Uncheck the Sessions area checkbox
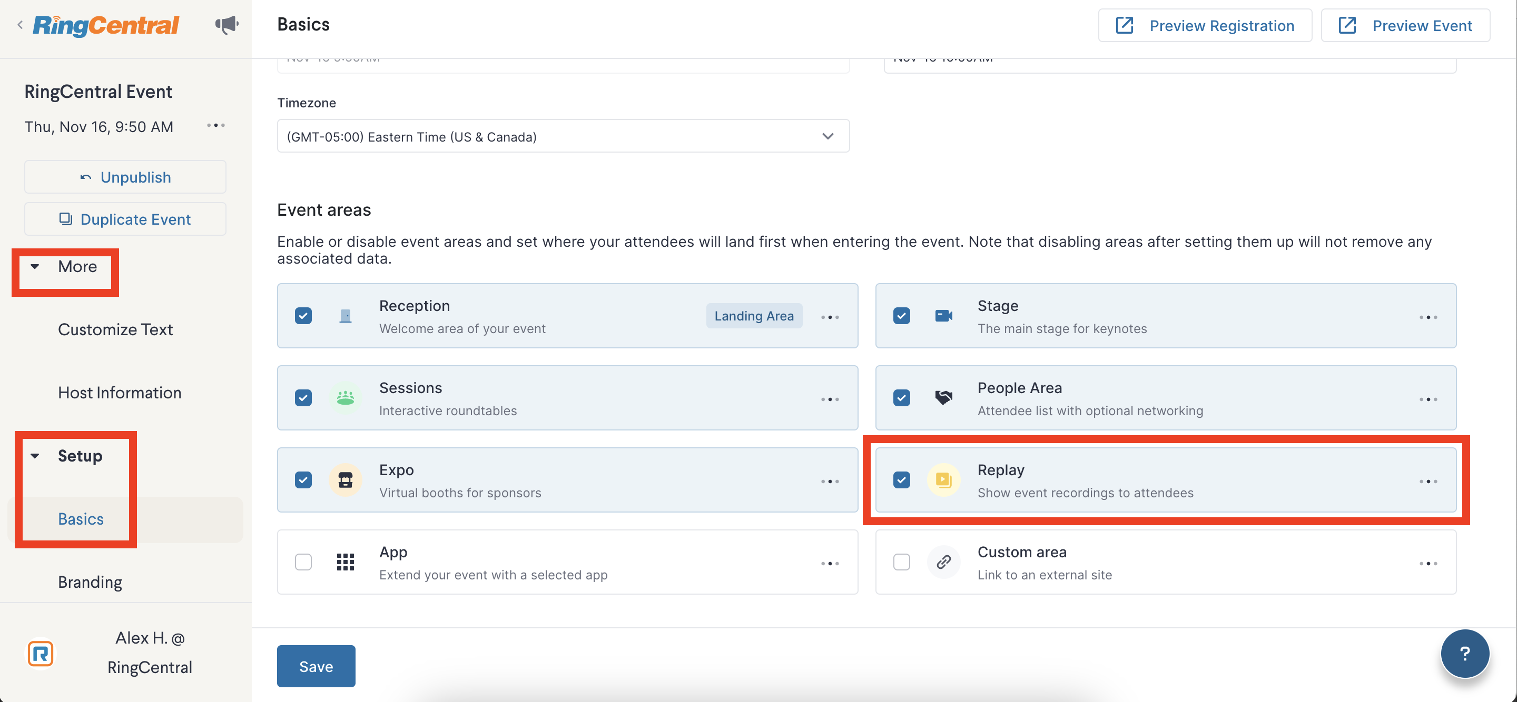This screenshot has height=702, width=1517. pyautogui.click(x=303, y=398)
